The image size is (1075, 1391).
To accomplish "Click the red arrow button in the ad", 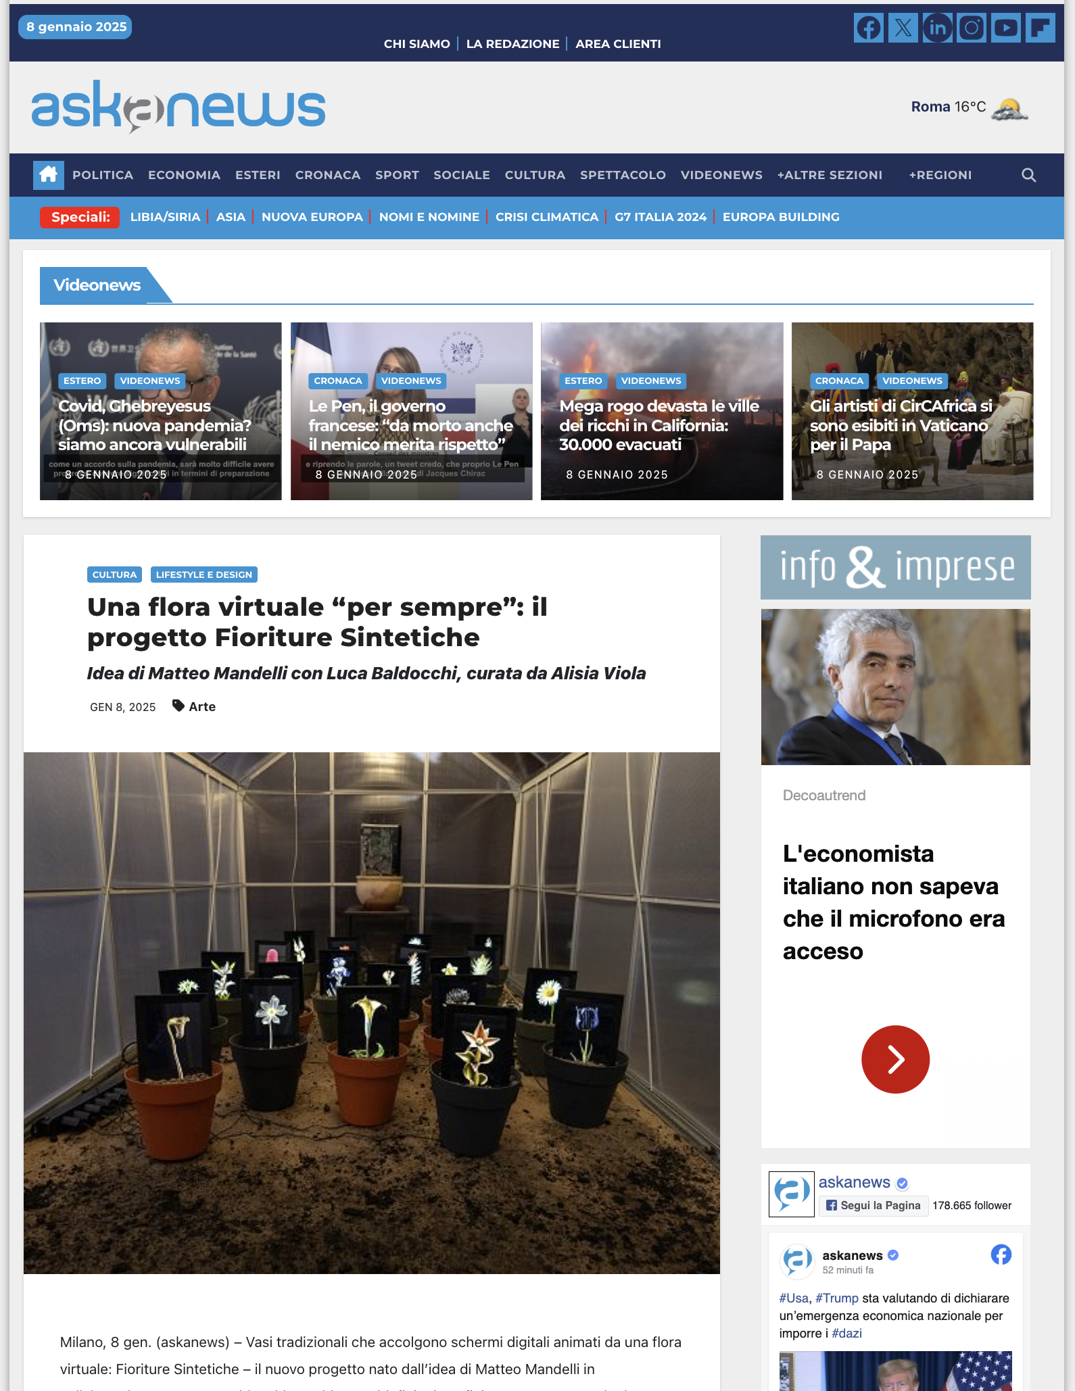I will pyautogui.click(x=895, y=1059).
